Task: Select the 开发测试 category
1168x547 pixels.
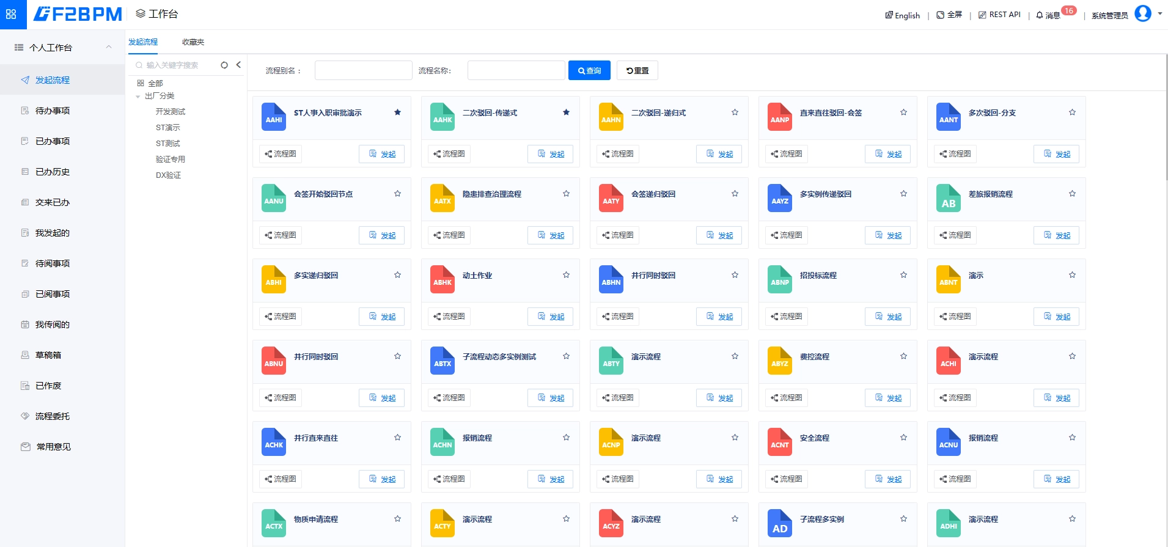Action: (171, 112)
